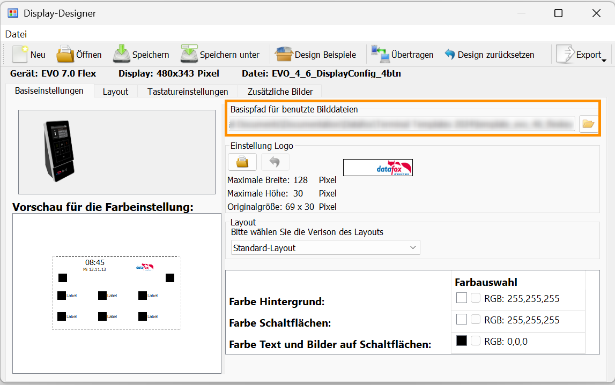The height and width of the screenshot is (385, 615).
Task: Reset design with Design zurücksetzen
Action: [x=450, y=55]
